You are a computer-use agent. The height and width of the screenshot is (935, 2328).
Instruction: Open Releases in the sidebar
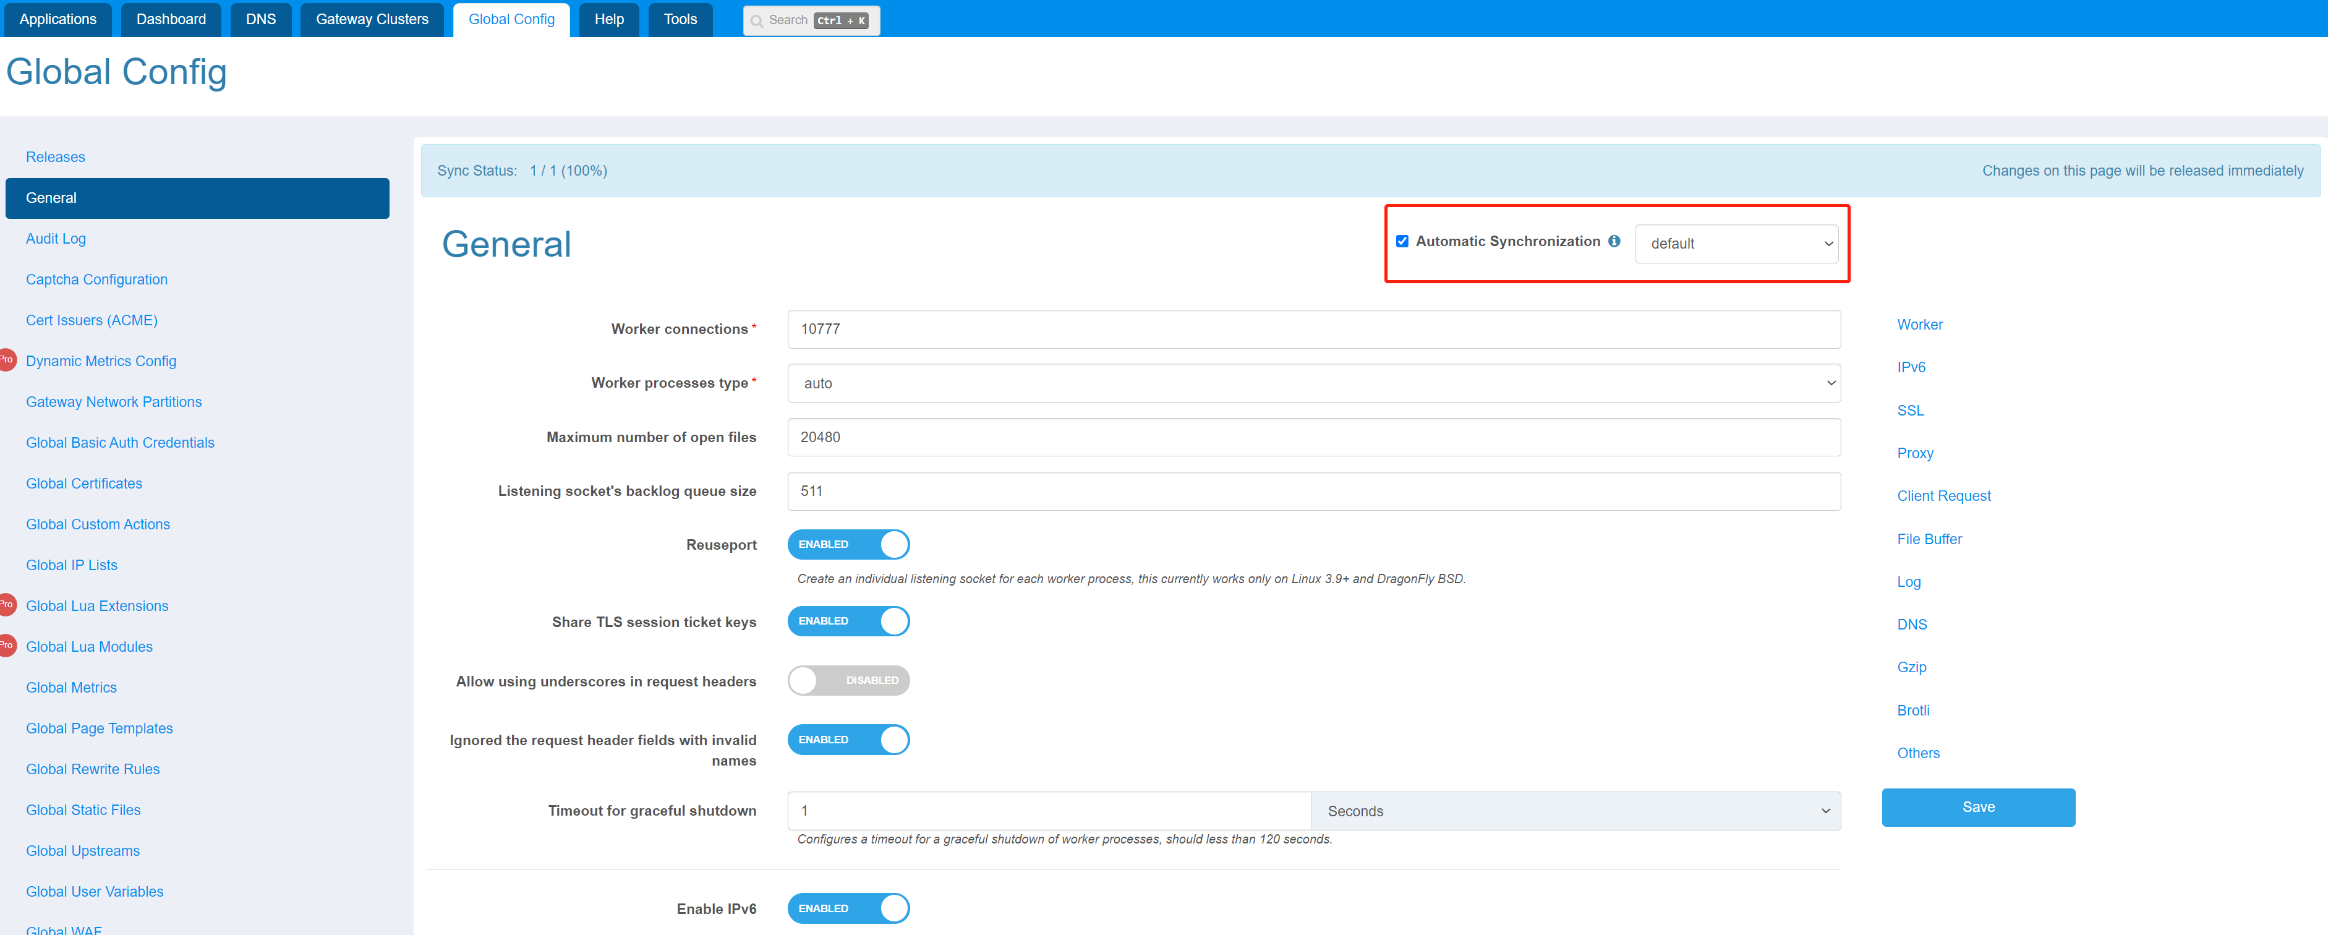55,157
